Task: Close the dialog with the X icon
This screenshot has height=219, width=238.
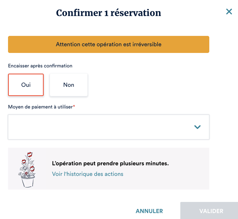Action: pyautogui.click(x=229, y=12)
